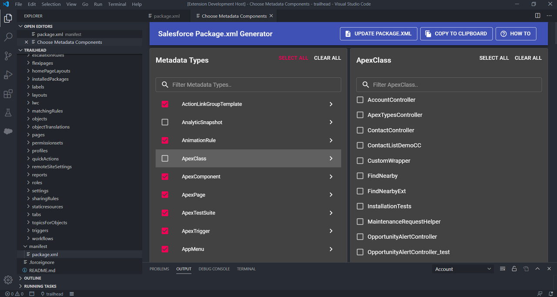557x297 pixels.
Task: Switch to the Debug Console panel tab
Action: 214,269
